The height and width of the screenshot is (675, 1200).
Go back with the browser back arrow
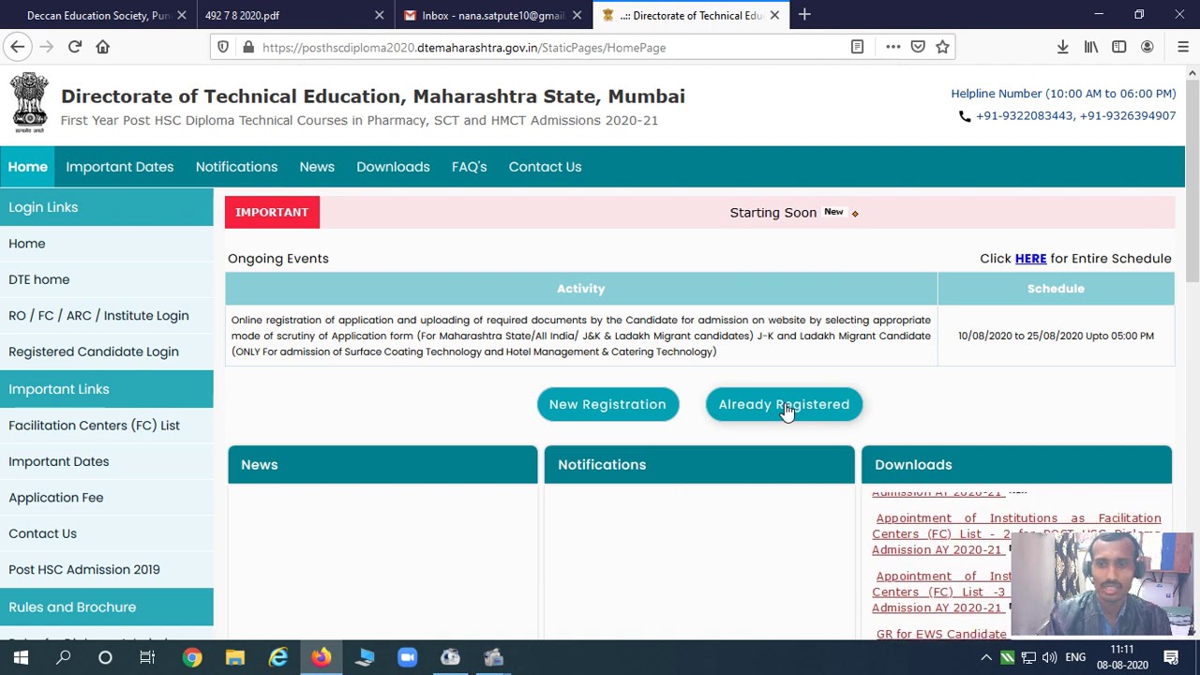click(x=18, y=47)
